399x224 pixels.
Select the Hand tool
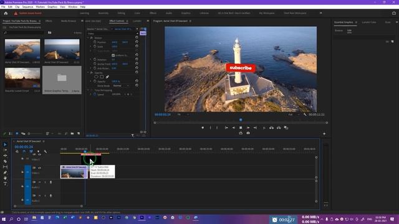[x=5, y=178]
